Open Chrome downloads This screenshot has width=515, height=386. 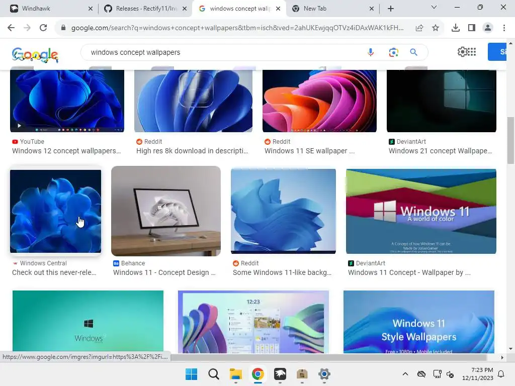click(x=456, y=28)
